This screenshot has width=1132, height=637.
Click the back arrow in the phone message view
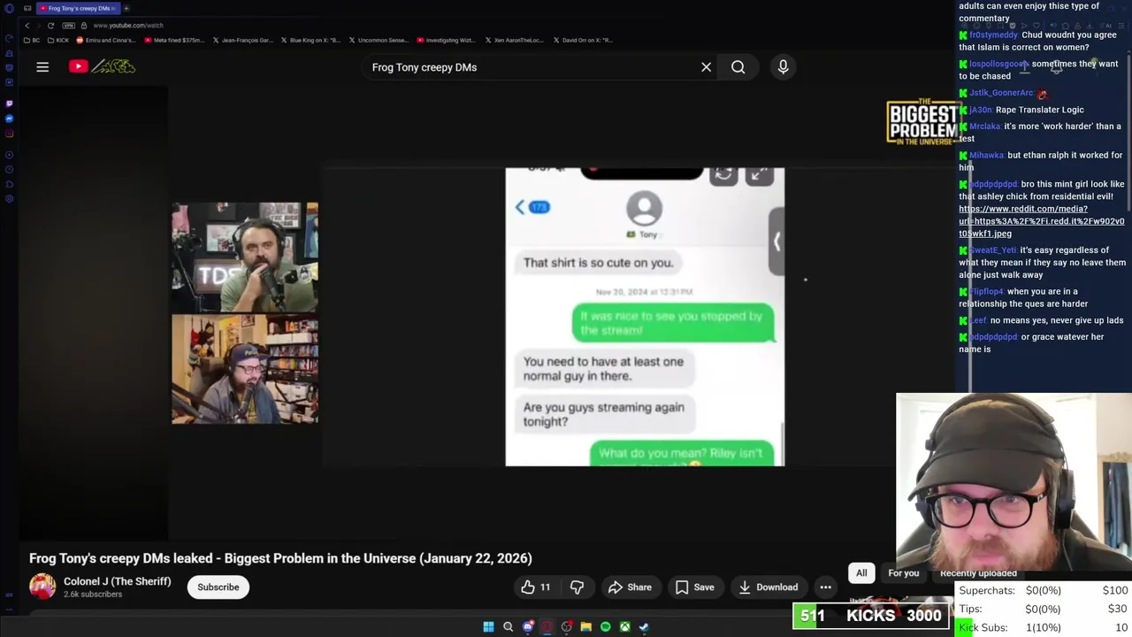pyautogui.click(x=520, y=207)
